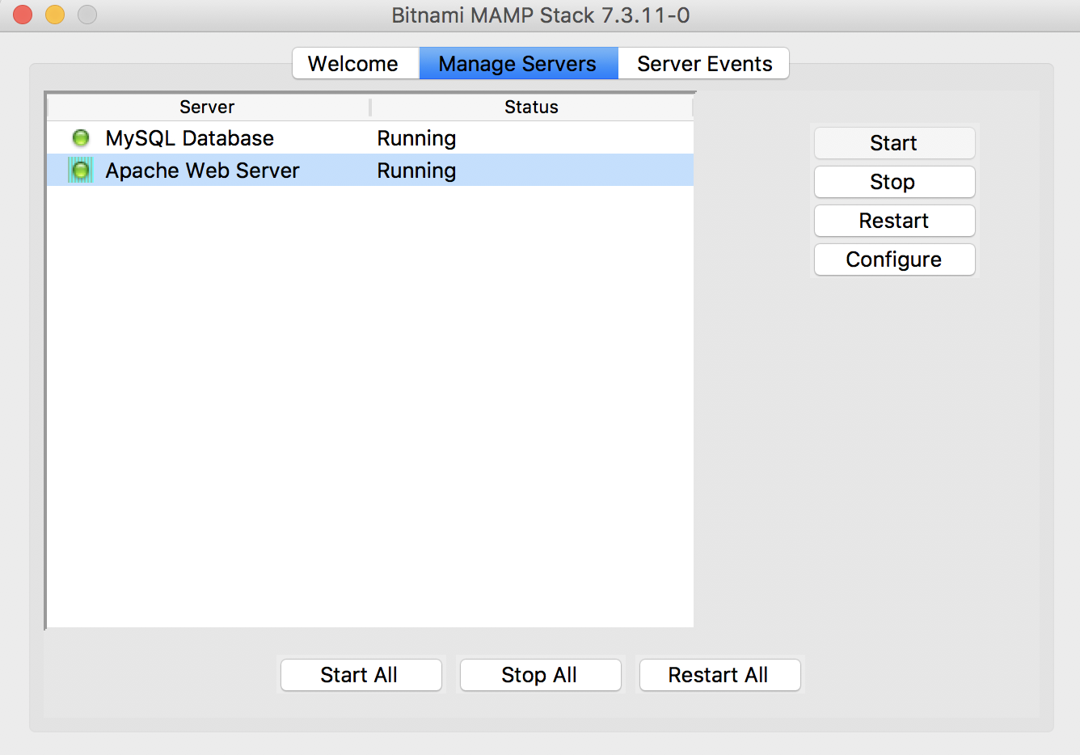This screenshot has height=755, width=1080.
Task: Switch to the Welcome tab
Action: click(x=355, y=64)
